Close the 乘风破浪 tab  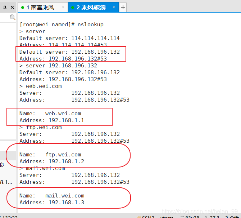pyautogui.click(x=113, y=7)
